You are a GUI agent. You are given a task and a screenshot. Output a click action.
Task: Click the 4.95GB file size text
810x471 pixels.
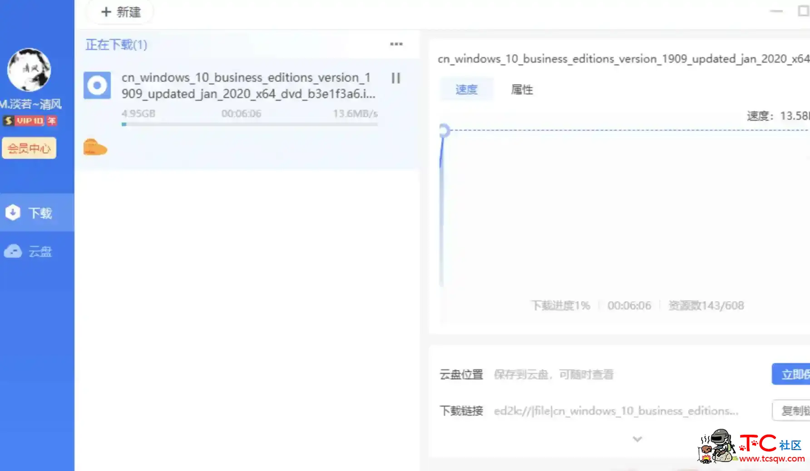[x=138, y=113]
